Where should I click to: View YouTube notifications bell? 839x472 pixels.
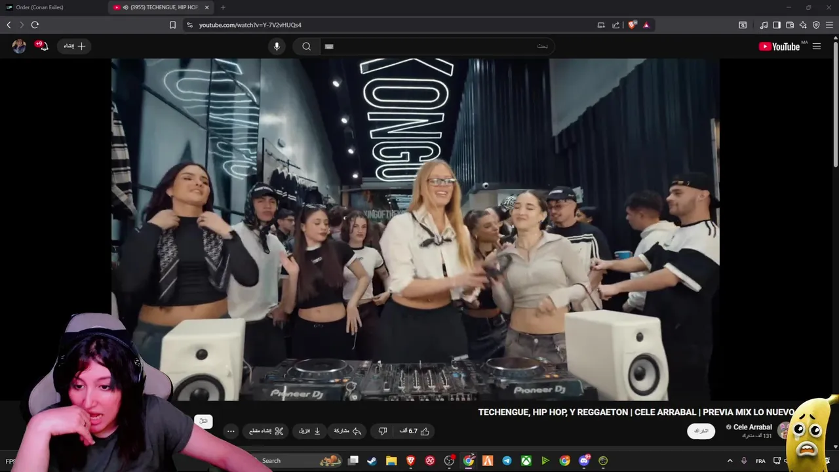coord(43,46)
